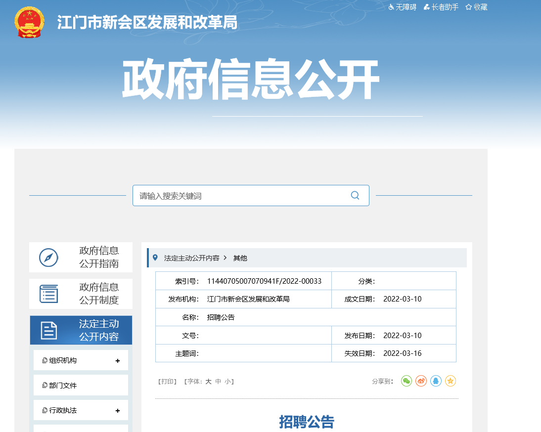The image size is (541, 432).
Task: Share to WeChat via green icon
Action: tap(406, 381)
